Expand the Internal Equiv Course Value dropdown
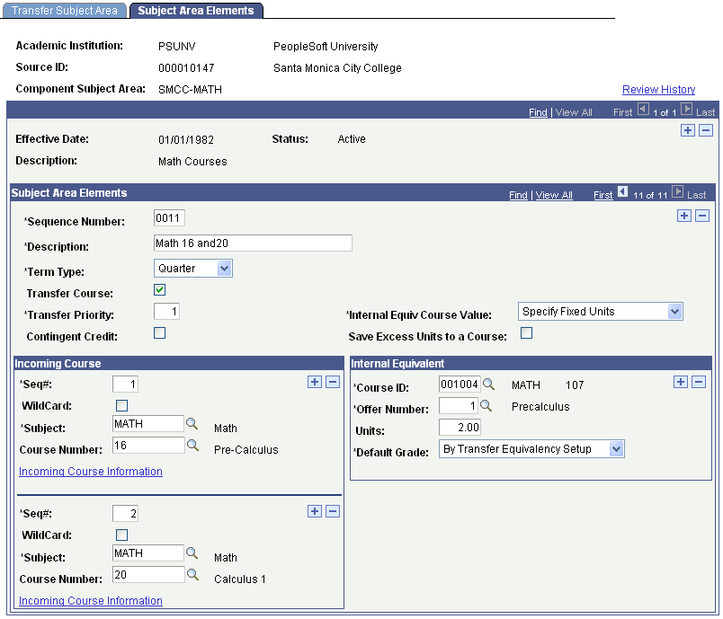The width and height of the screenshot is (723, 619). pyautogui.click(x=601, y=312)
